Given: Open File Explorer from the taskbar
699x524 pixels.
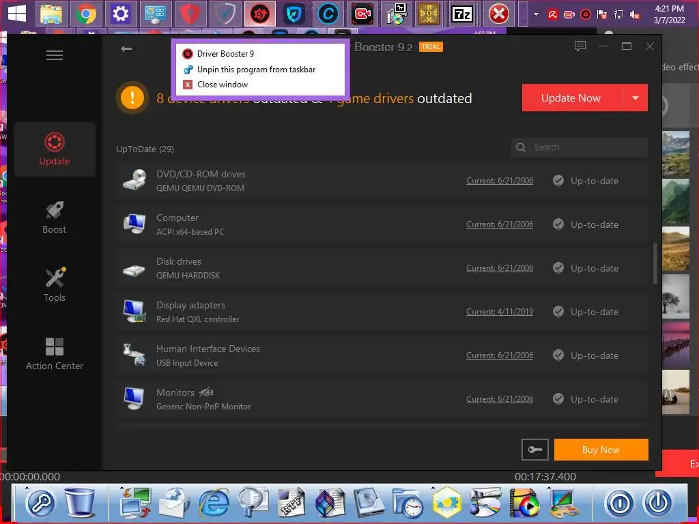Looking at the screenshot, I should pyautogui.click(x=51, y=14).
